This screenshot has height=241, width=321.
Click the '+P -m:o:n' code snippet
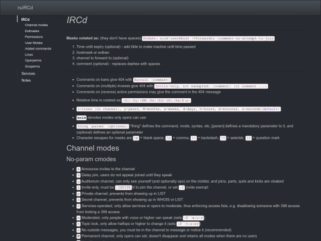(x=194, y=218)
